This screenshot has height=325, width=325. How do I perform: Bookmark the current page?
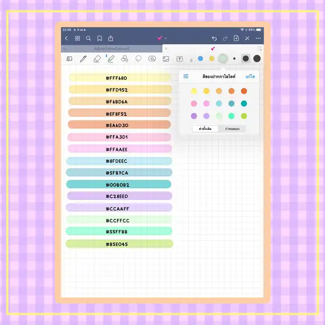pos(100,38)
